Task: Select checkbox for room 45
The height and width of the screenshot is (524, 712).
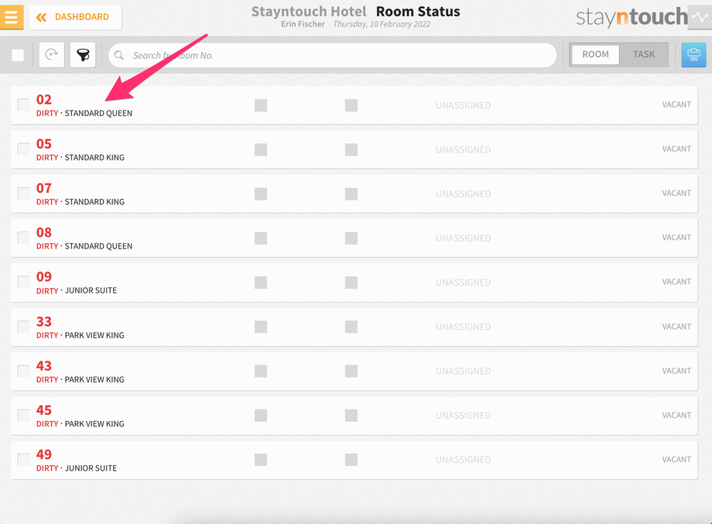Action: coord(24,415)
